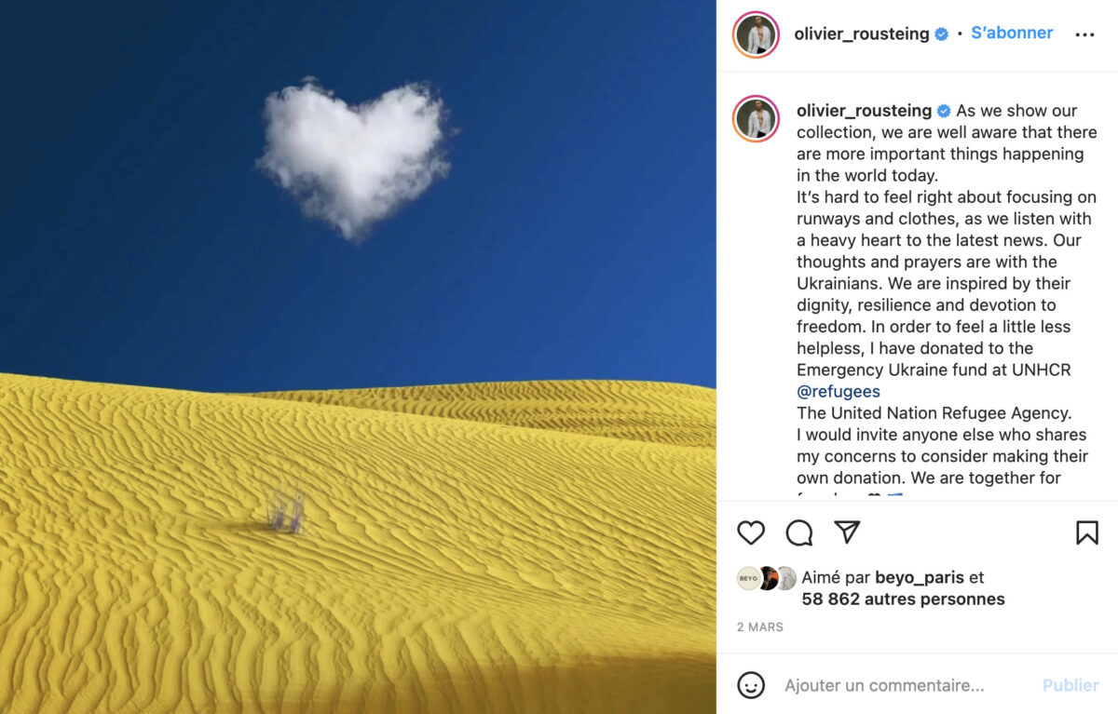Click the header profile avatar
1118x714 pixels.
tap(756, 34)
